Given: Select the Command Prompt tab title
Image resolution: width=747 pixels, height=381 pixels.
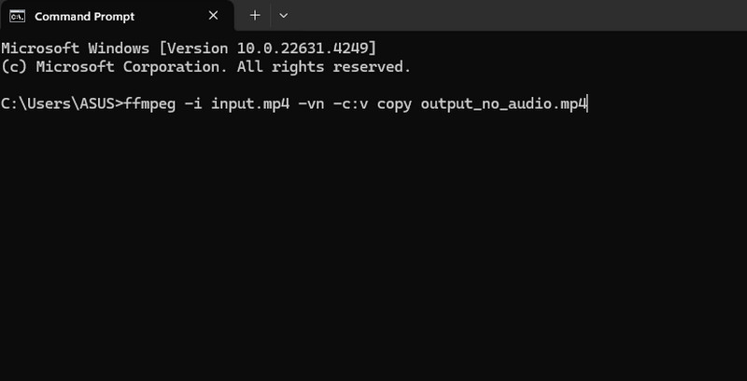Looking at the screenshot, I should (84, 16).
